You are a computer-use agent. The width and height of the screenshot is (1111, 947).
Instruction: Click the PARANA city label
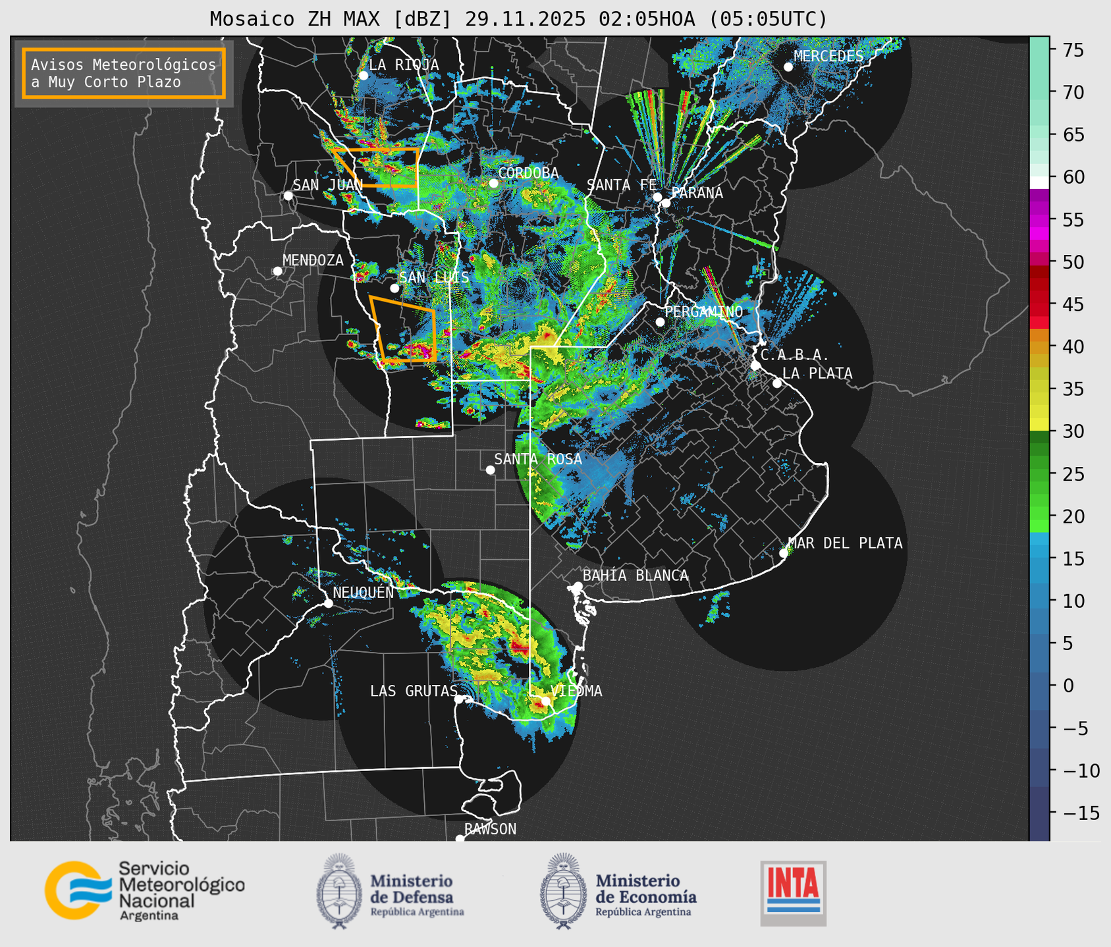tap(697, 193)
